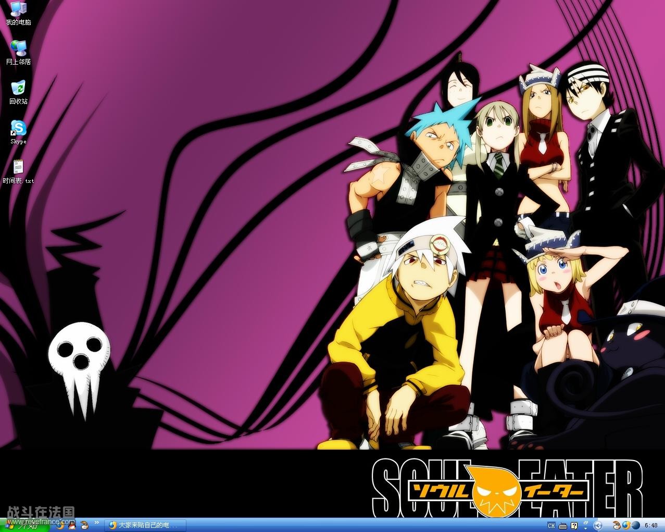The height and width of the screenshot is (532, 665).
Task: Open the 网上邻居 network icon
Action: tap(18, 53)
